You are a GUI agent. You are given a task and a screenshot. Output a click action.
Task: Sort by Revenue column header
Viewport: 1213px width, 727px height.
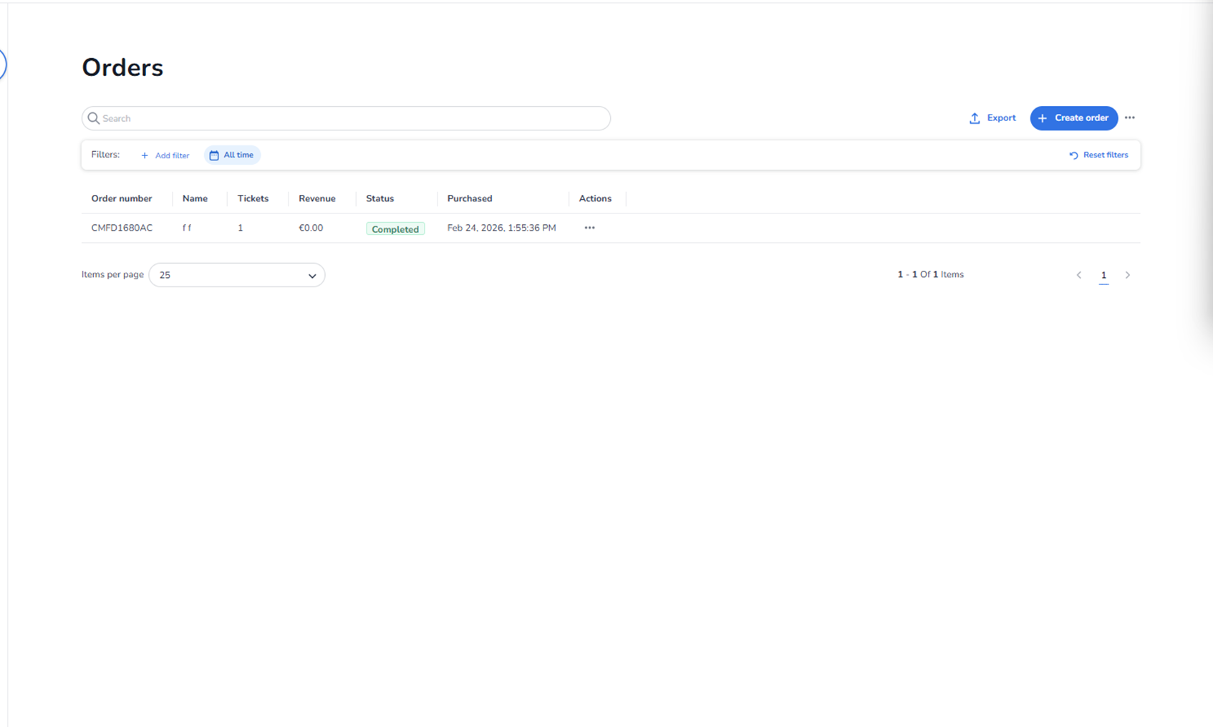click(x=316, y=198)
